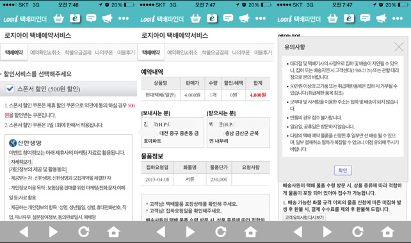The image size is (411, 243).
Task: Open the more dots menu in the left screen header
Action: (x=124, y=19)
